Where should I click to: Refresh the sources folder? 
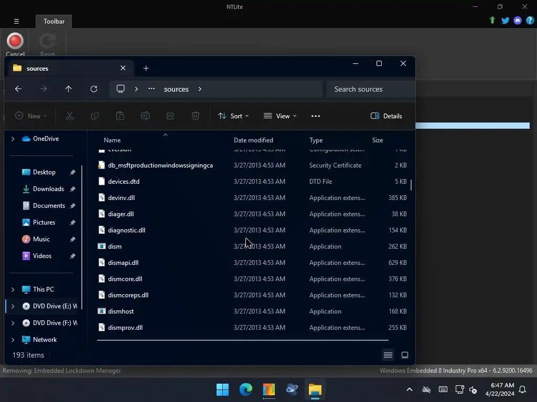94,89
